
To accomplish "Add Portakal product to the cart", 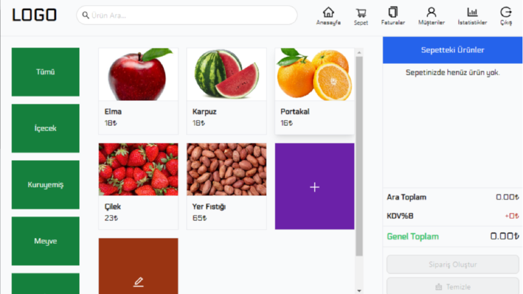I will (315, 91).
